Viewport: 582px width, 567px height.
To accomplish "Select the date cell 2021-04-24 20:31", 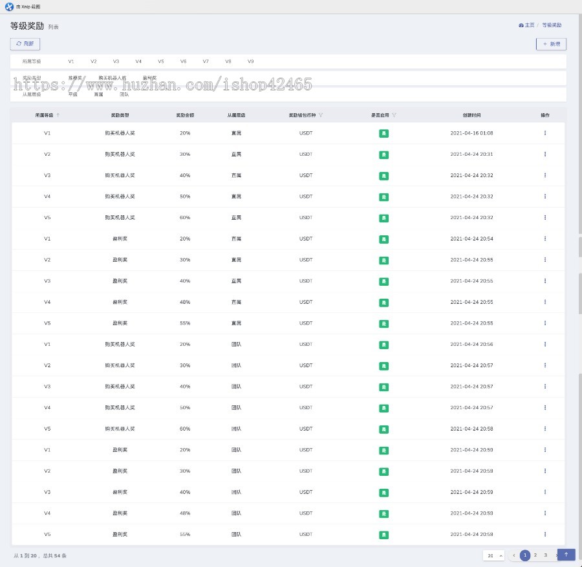I will click(471, 155).
